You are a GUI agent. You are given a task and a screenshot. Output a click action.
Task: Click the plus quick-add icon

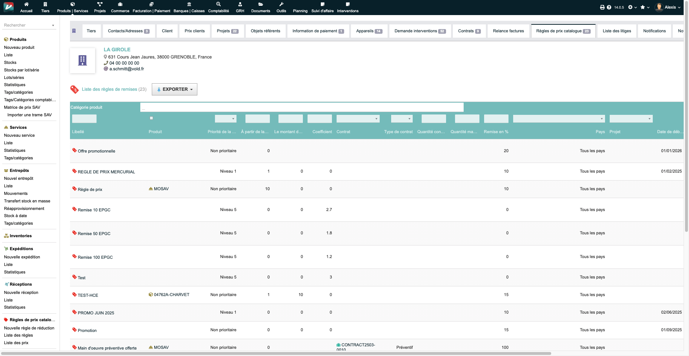(x=630, y=7)
